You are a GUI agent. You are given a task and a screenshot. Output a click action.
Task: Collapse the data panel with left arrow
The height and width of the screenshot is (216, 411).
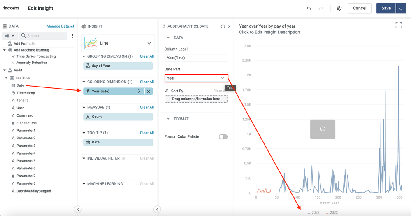pyautogui.click(x=78, y=209)
